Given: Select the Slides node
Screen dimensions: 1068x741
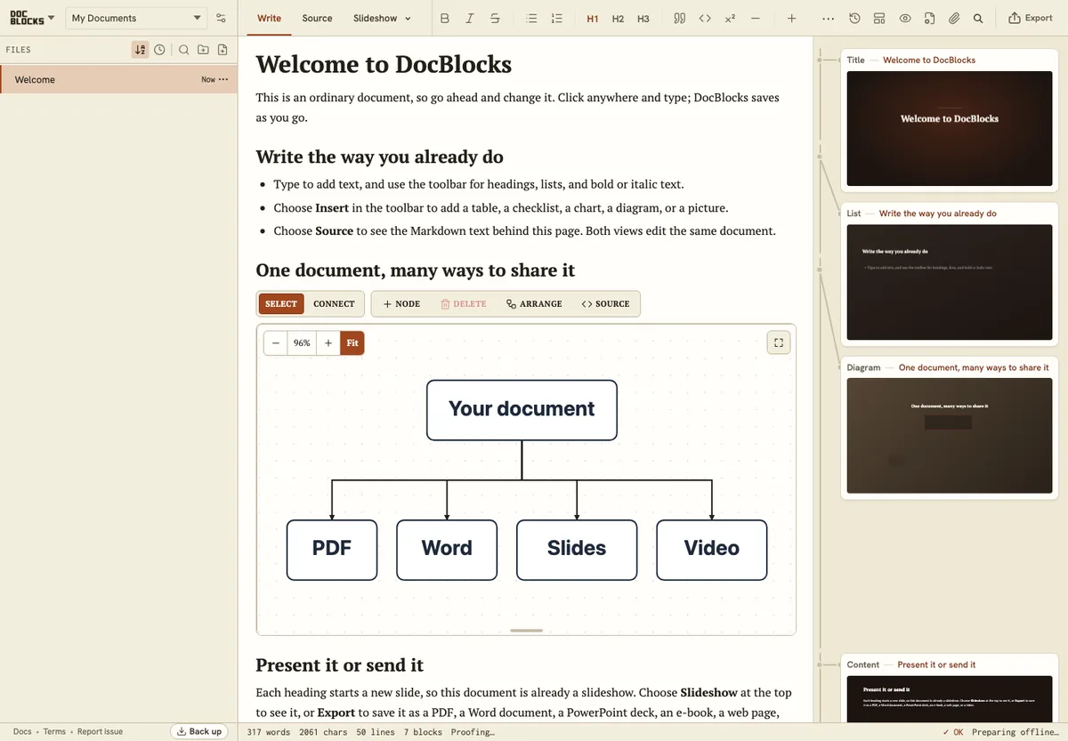Looking at the screenshot, I should 577,550.
